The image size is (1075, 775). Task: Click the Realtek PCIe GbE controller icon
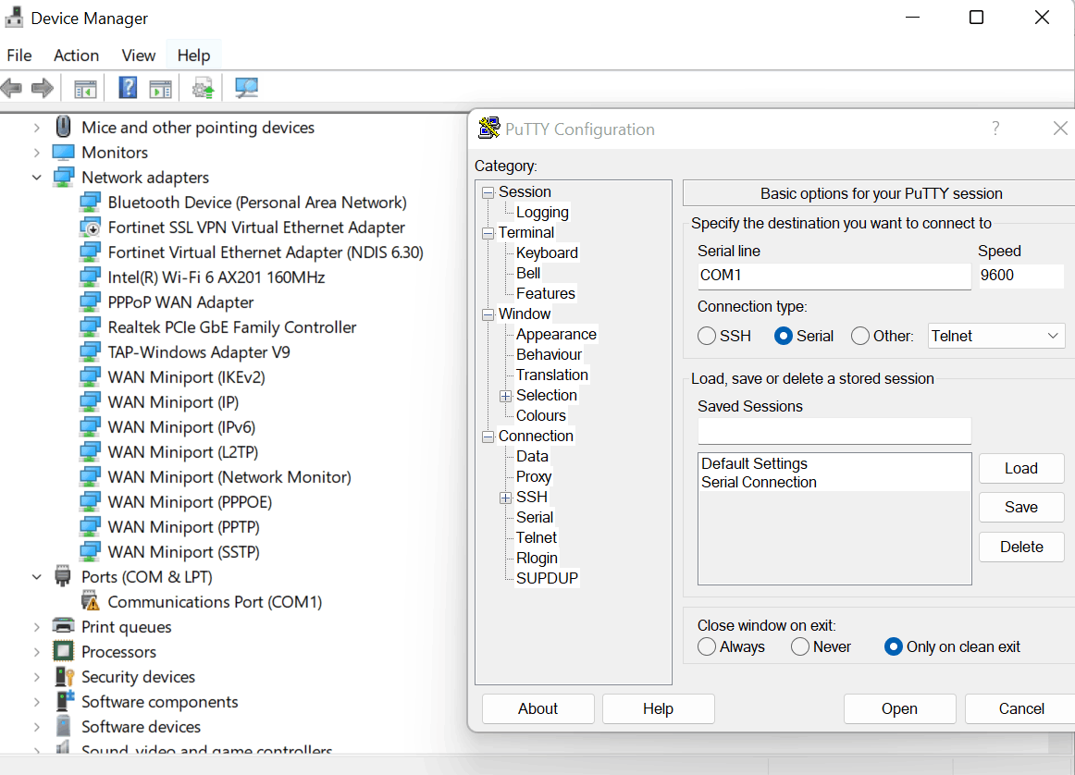tap(90, 326)
